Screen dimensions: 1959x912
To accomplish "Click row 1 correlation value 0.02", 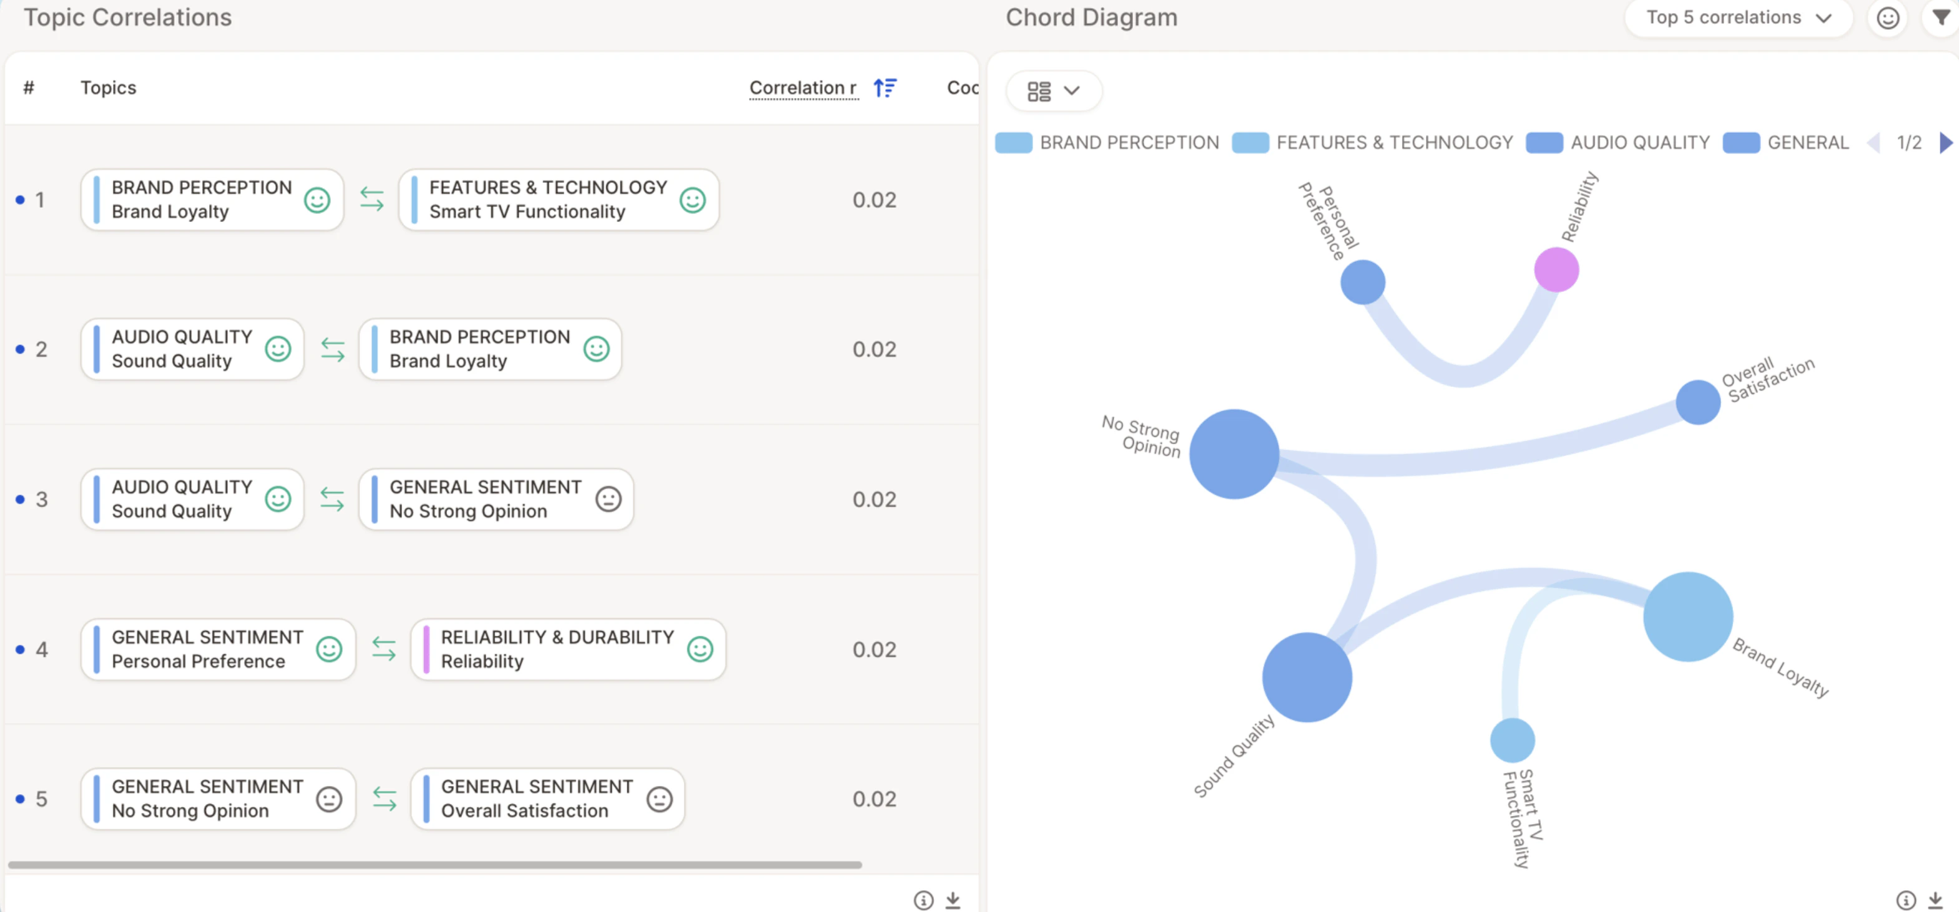I will point(874,200).
